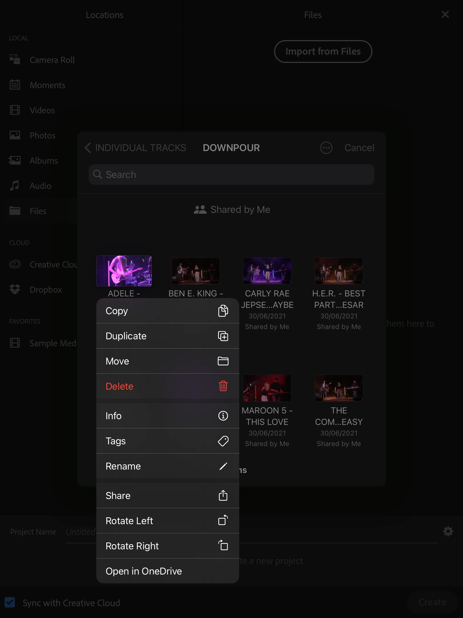This screenshot has width=463, height=618.
Task: Toggle Sync with Creative Cloud checkbox
Action: (10, 602)
